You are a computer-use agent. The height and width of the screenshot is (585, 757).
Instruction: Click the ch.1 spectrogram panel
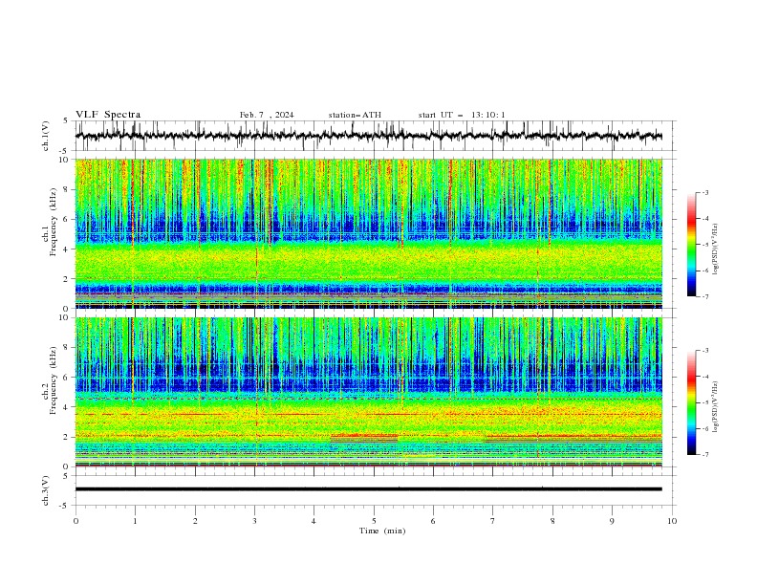pos(368,233)
